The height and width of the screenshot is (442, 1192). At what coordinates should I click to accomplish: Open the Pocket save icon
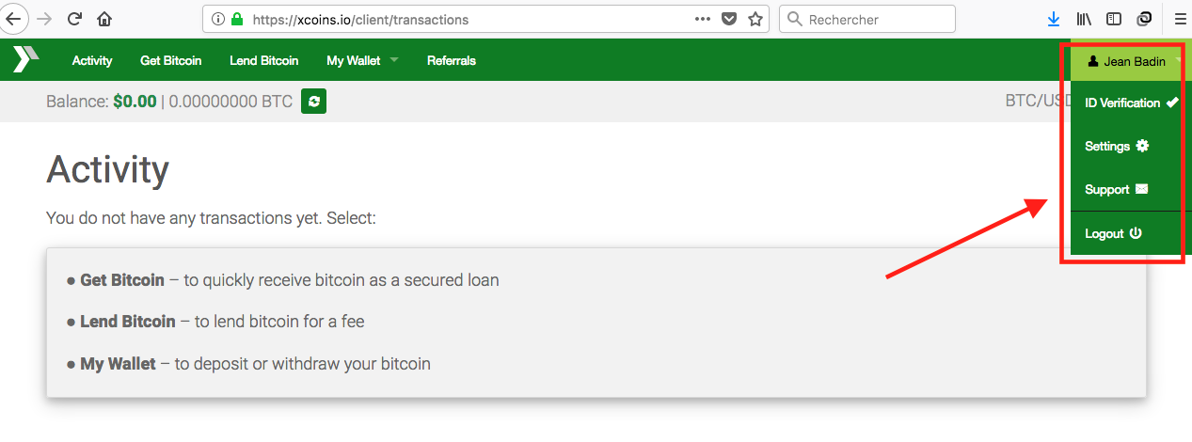(x=729, y=19)
